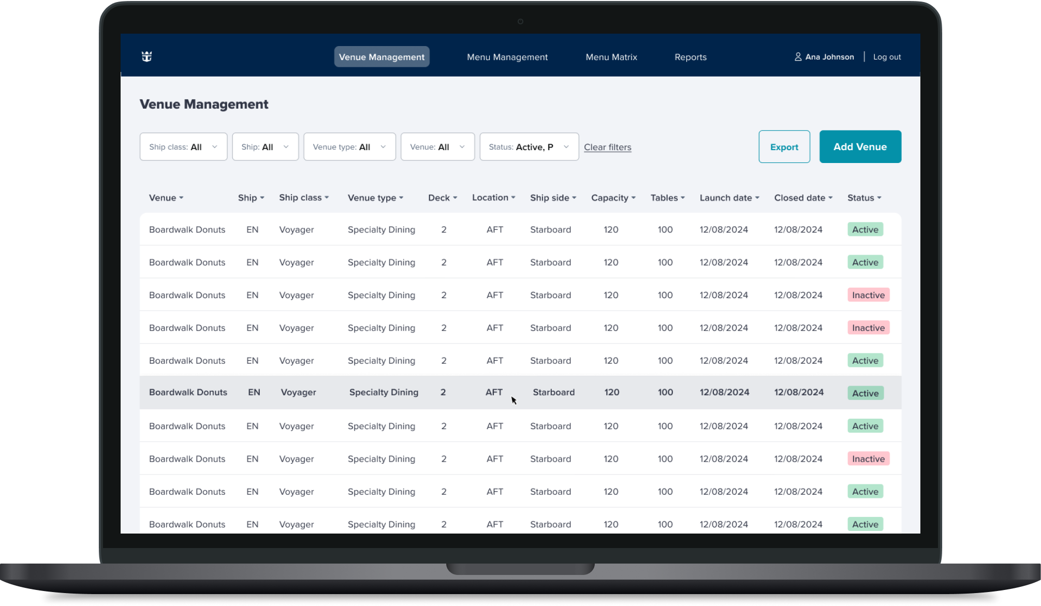This screenshot has height=606, width=1041.
Task: Go to the Menu Matrix tab
Action: point(611,57)
